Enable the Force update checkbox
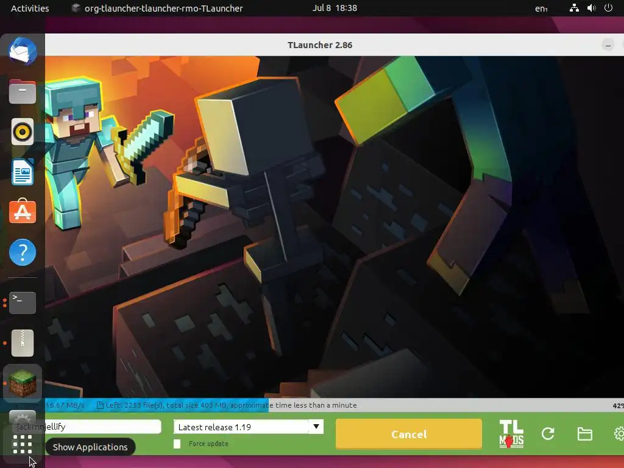Image resolution: width=624 pixels, height=468 pixels. (x=177, y=444)
